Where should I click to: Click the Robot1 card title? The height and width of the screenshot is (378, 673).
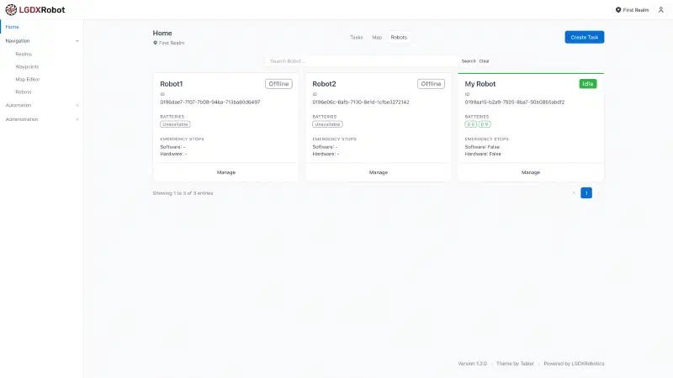click(172, 84)
